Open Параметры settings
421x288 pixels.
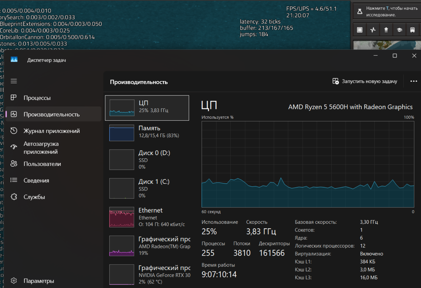click(53, 281)
